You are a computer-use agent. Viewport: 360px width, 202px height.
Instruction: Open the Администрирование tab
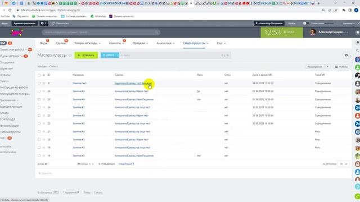coord(24,24)
